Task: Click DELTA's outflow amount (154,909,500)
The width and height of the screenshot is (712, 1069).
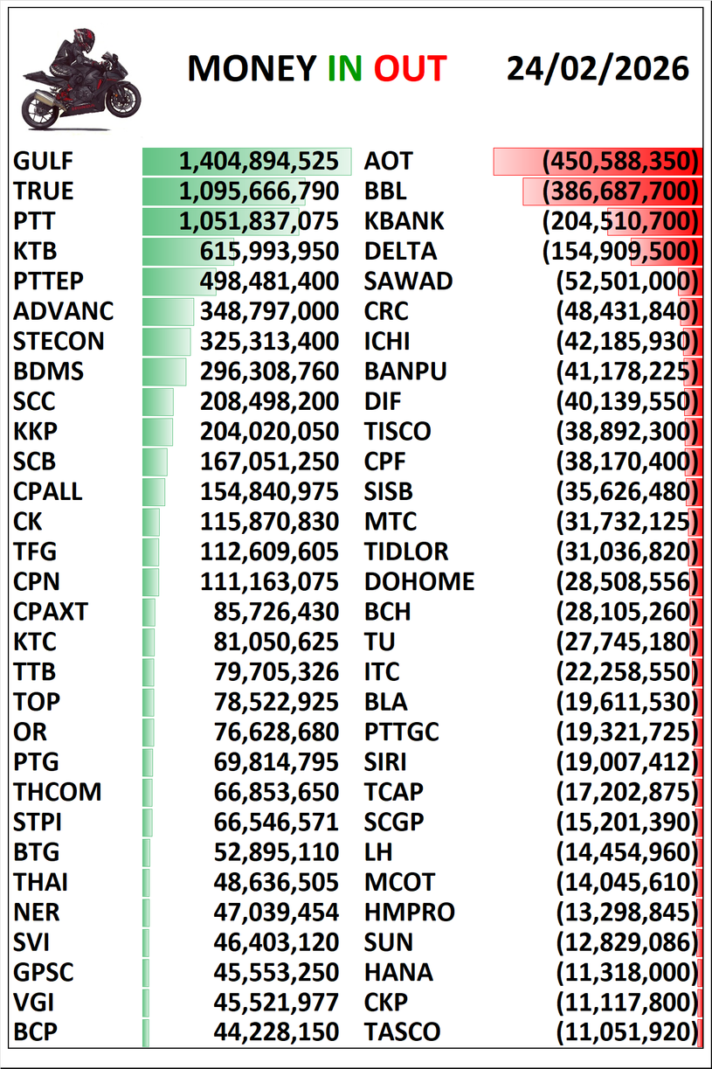Action: pyautogui.click(x=621, y=252)
